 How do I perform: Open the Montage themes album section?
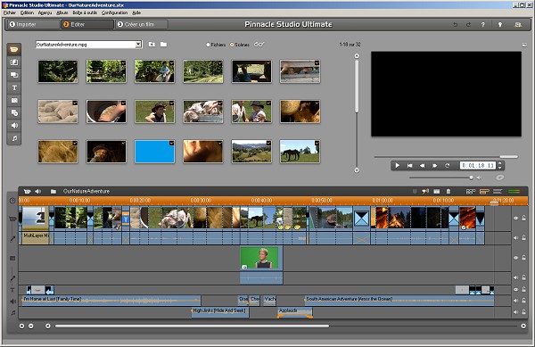tap(14, 75)
